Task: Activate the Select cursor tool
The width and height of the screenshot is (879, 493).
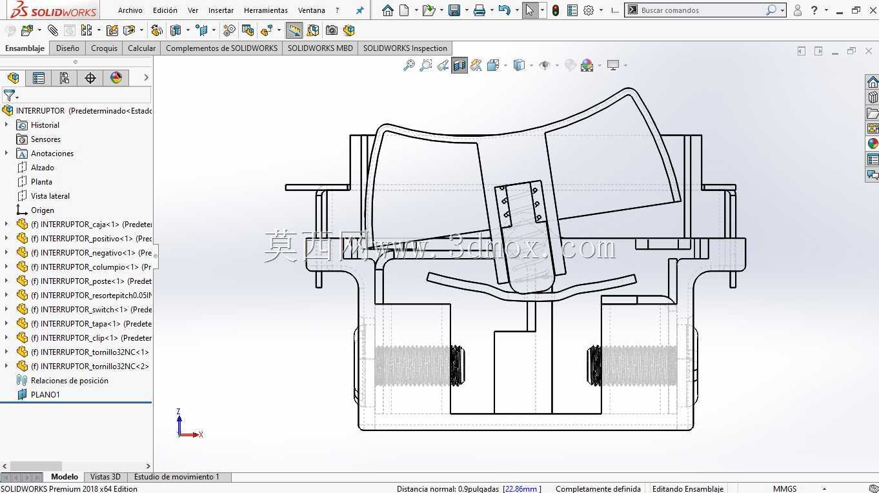Action: coord(530,10)
